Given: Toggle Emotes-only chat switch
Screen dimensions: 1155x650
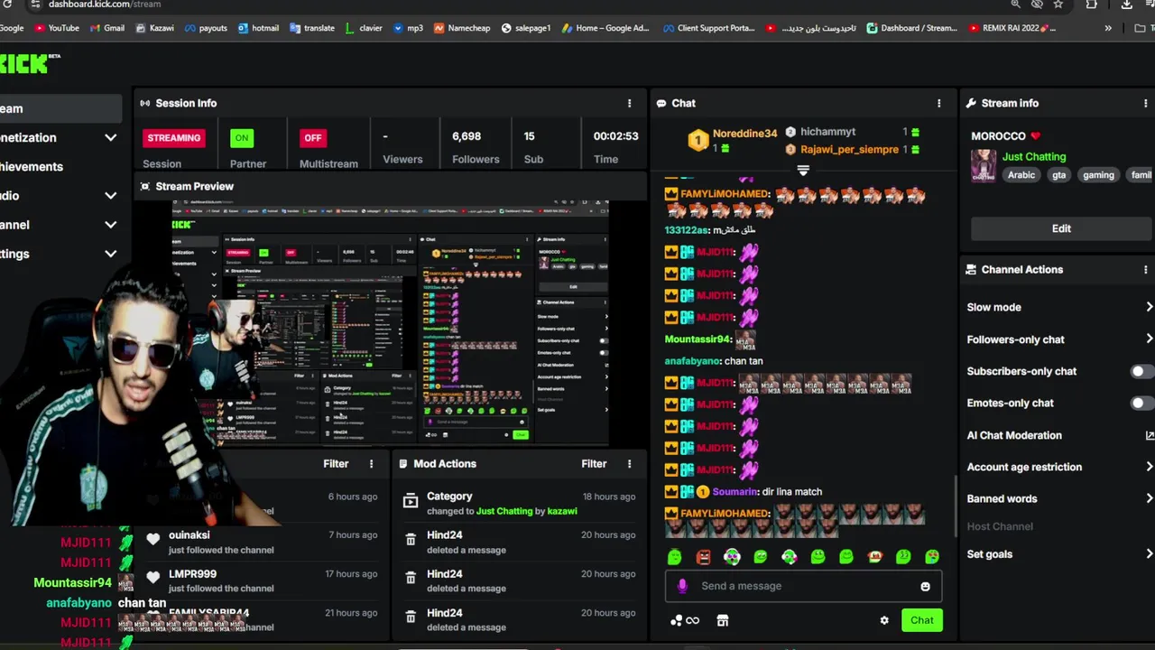Looking at the screenshot, I should pos(1141,403).
